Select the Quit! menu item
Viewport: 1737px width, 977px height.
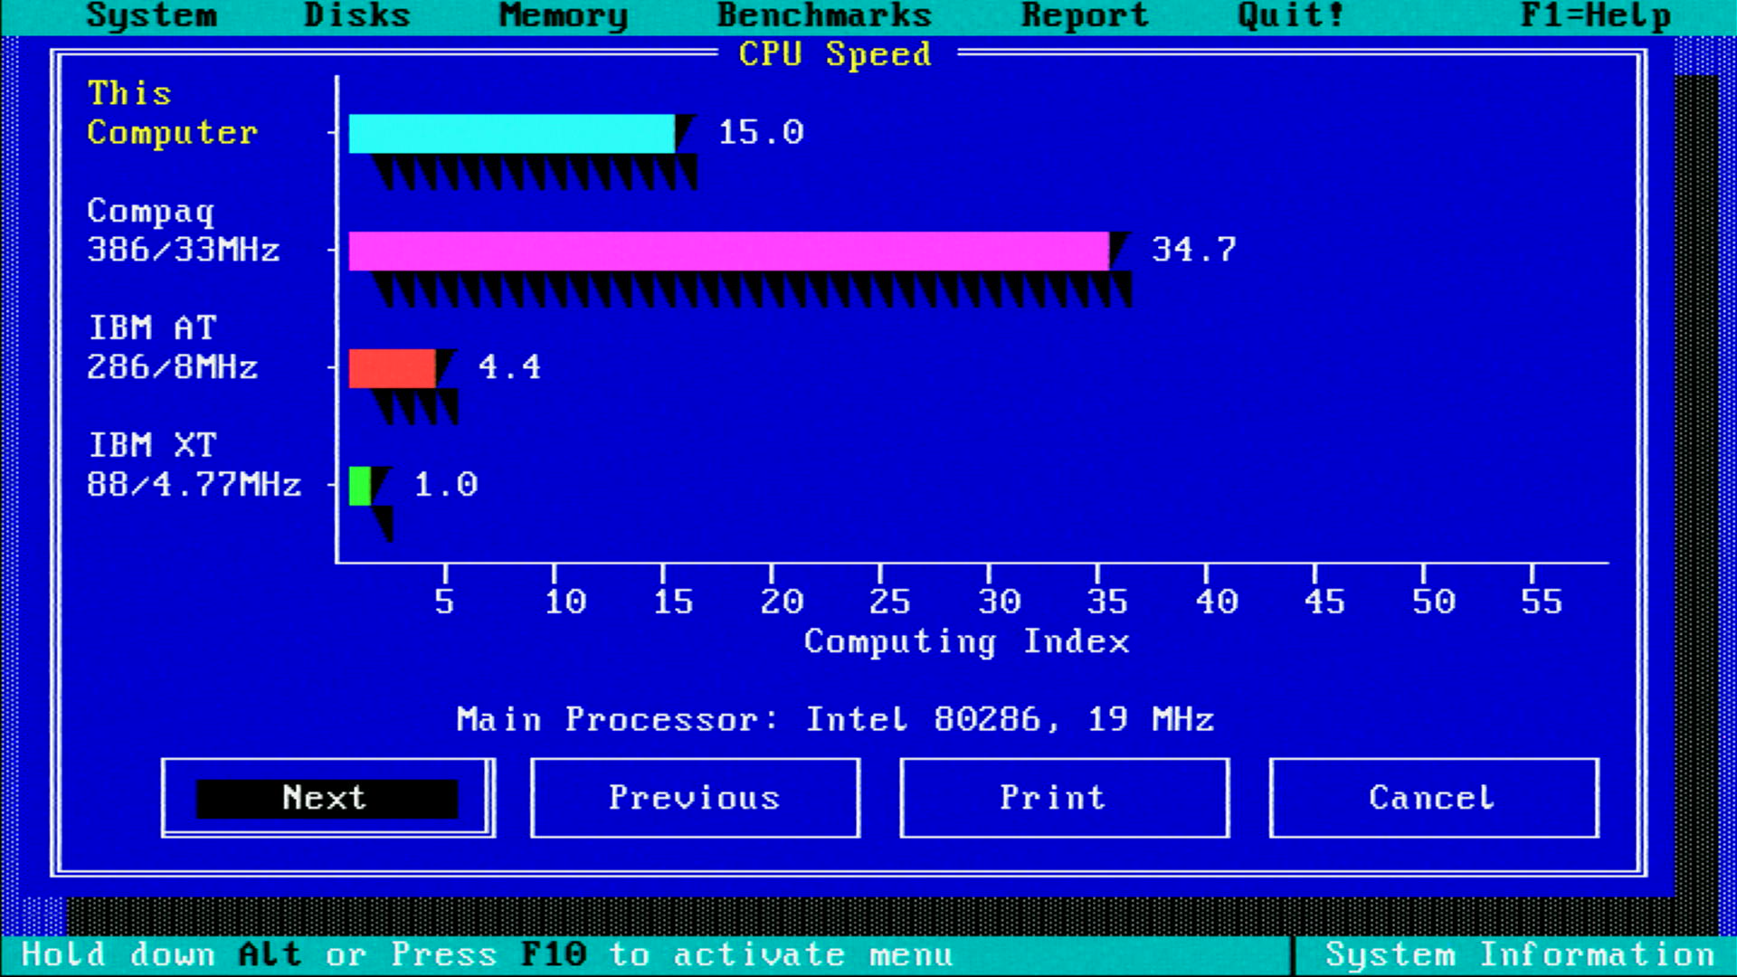(1291, 15)
